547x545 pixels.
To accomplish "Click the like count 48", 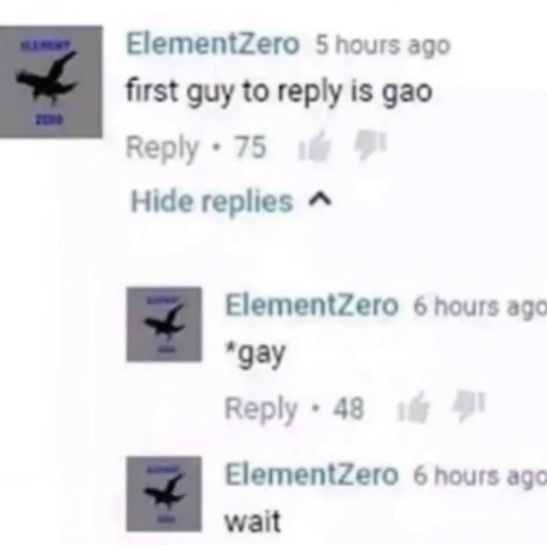I will pos(349,408).
